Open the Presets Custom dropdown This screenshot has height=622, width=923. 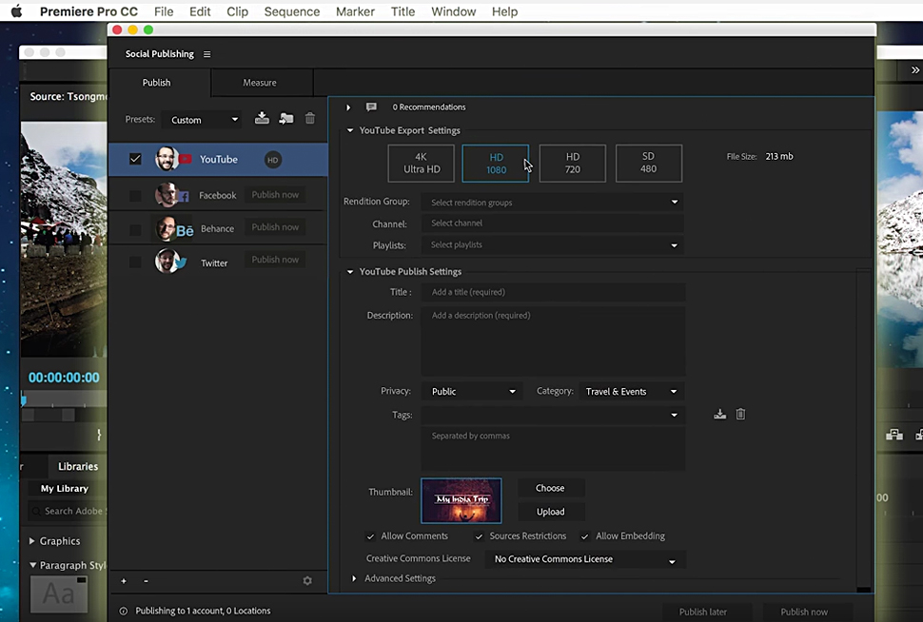pyautogui.click(x=202, y=120)
